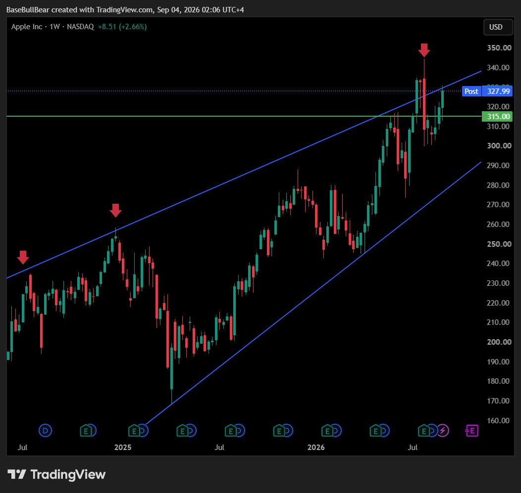Click the purple lightning event icon
Screen dimensions: 521x493
point(443,431)
